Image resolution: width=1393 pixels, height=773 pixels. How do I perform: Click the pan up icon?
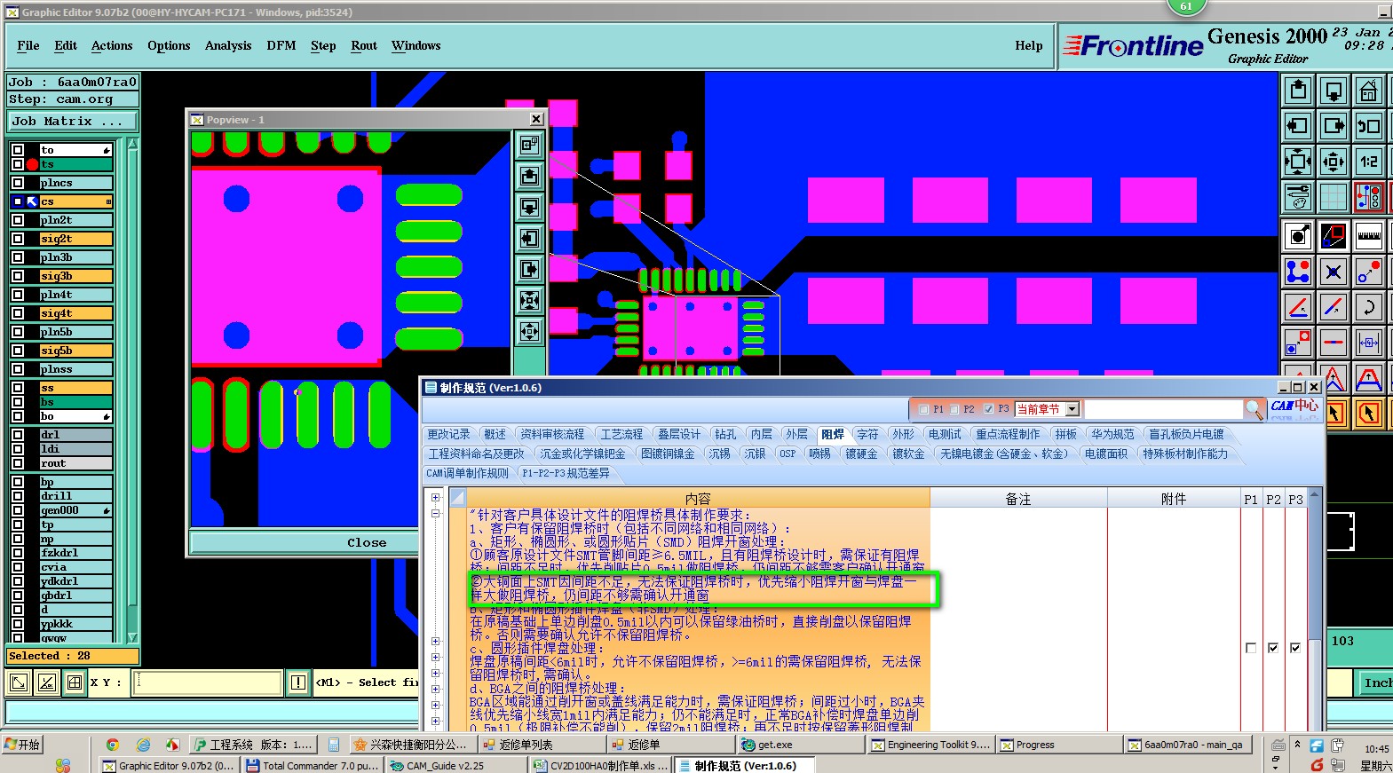point(1298,91)
